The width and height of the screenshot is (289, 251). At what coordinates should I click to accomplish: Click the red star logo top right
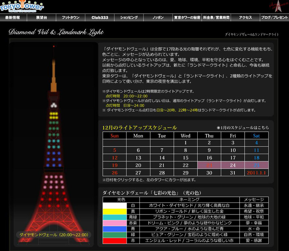pyautogui.click(x=278, y=6)
